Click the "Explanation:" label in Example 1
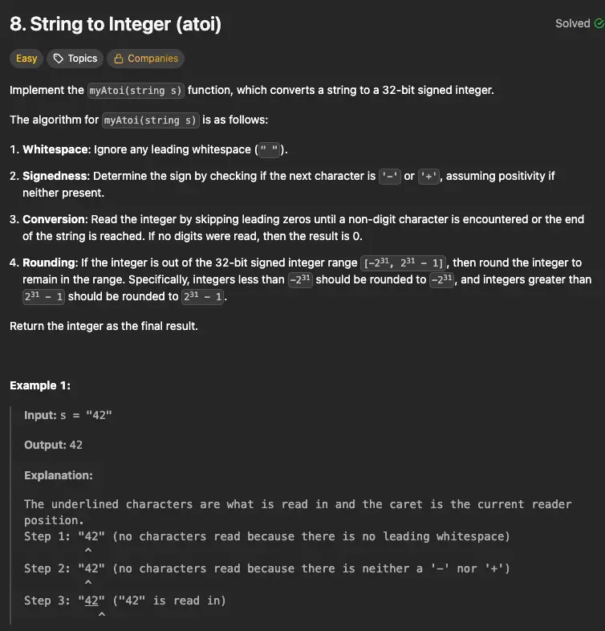This screenshot has height=631, width=605. pos(59,475)
